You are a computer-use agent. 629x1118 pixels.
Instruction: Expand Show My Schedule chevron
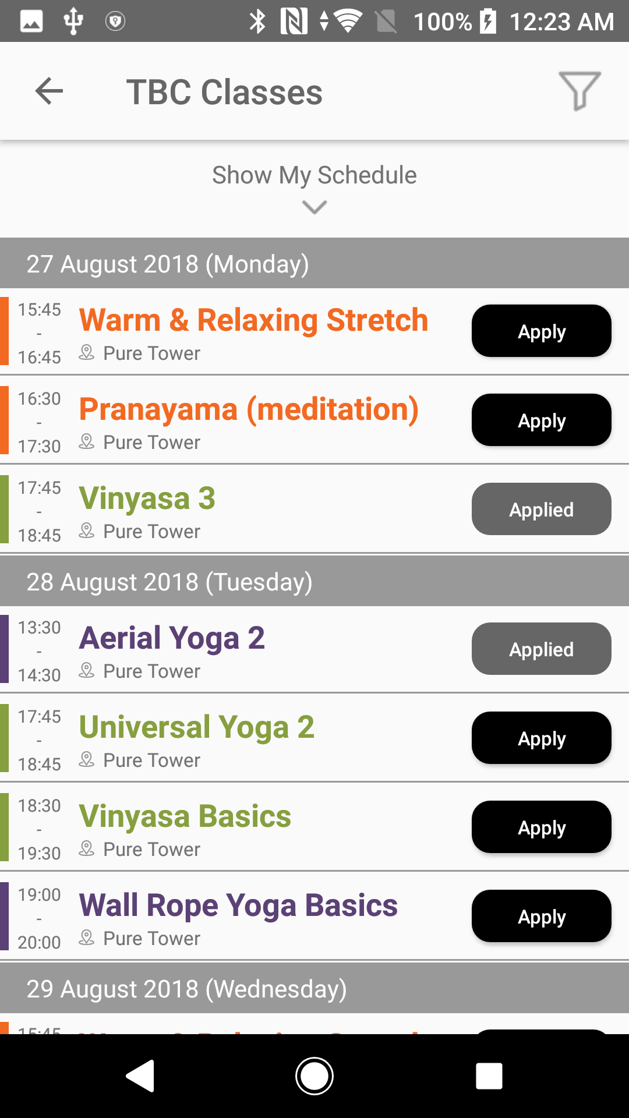tap(314, 207)
